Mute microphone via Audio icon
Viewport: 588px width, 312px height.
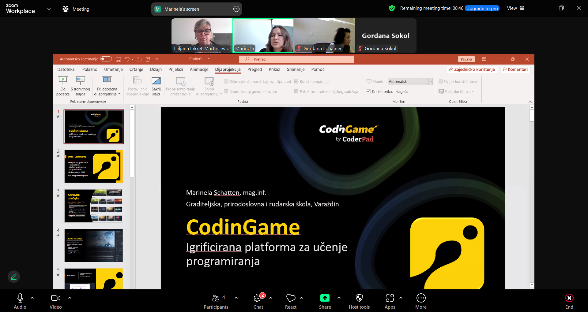tap(20, 298)
